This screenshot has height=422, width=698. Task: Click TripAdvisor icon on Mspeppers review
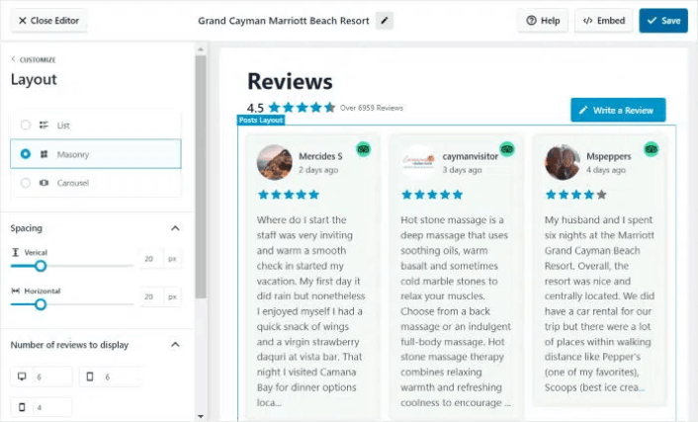(652, 149)
